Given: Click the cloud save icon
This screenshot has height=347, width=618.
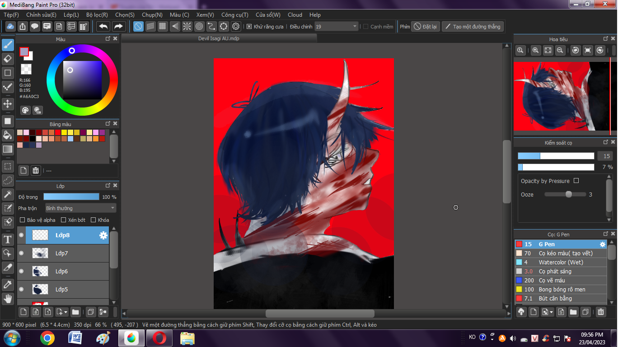Looking at the screenshot, I should (x=10, y=27).
